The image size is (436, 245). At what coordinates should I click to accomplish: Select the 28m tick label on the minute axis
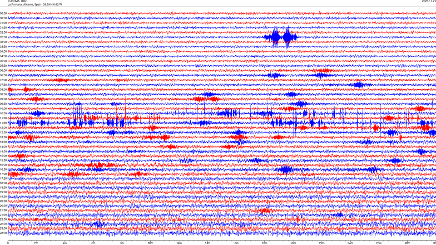[x=407, y=243]
